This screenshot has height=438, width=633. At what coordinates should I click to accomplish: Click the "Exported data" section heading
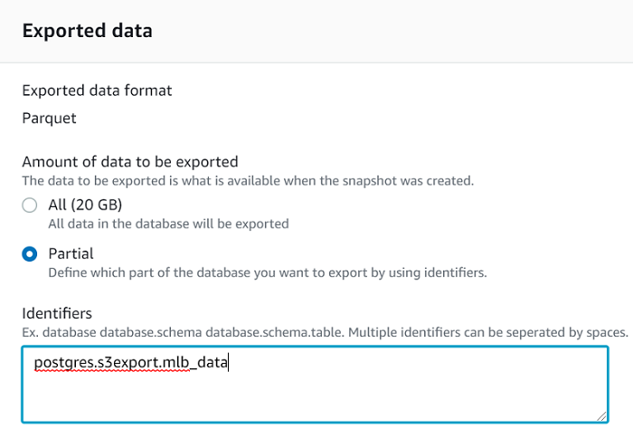87,31
